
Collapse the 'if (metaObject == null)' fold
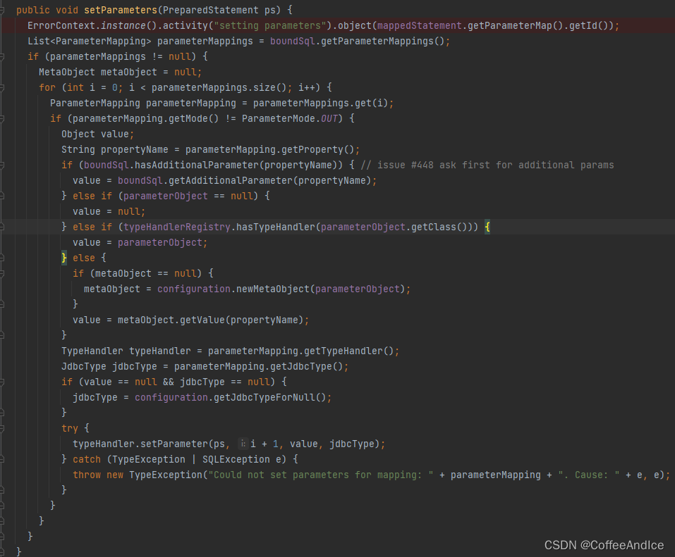[x=1, y=273]
